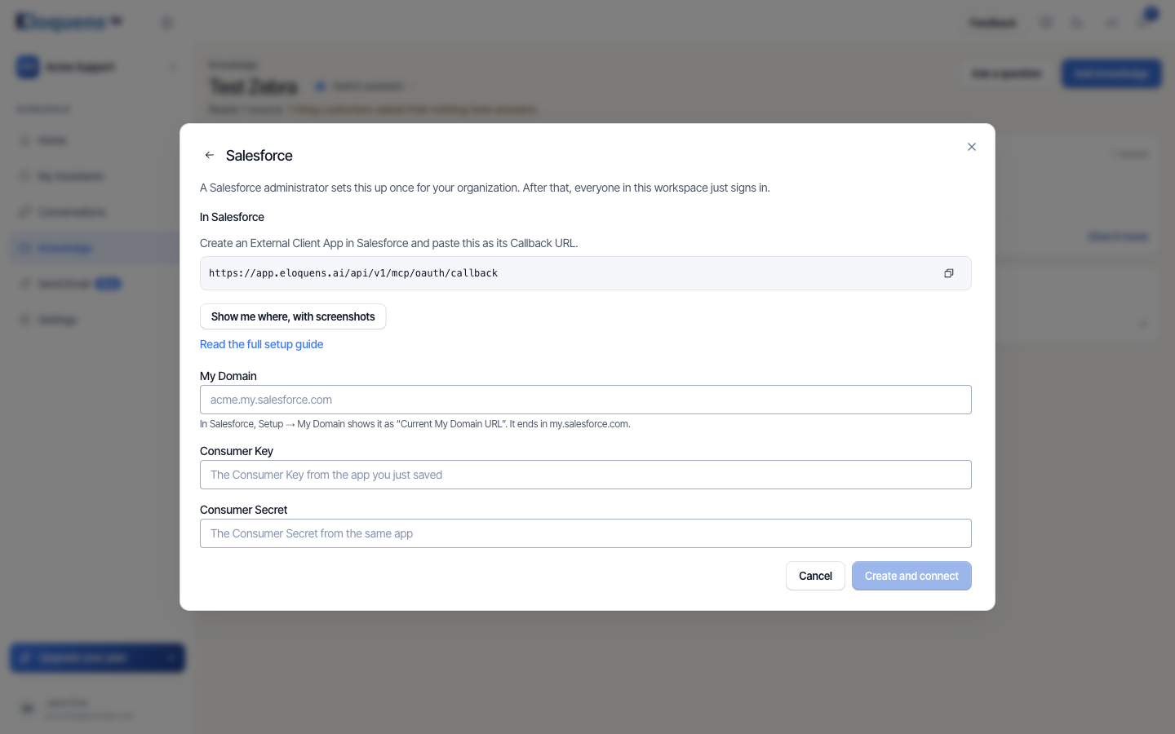The height and width of the screenshot is (734, 1175).
Task: Click the Eloquens logo in the top-left corner
Action: 69,22
